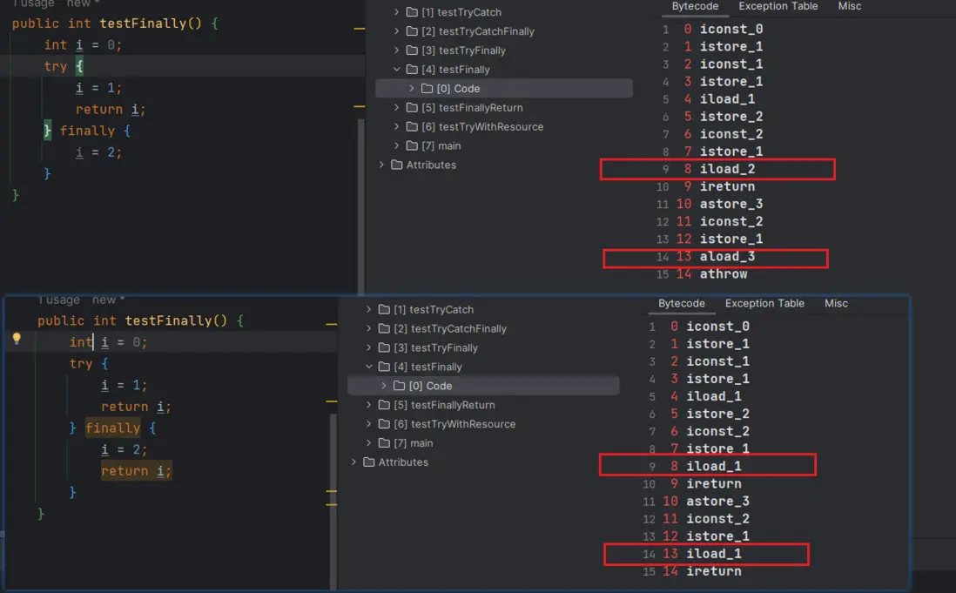This screenshot has width=956, height=593.
Task: Click folder icon of [1] testTryCatch in upper tree
Action: pyautogui.click(x=412, y=12)
